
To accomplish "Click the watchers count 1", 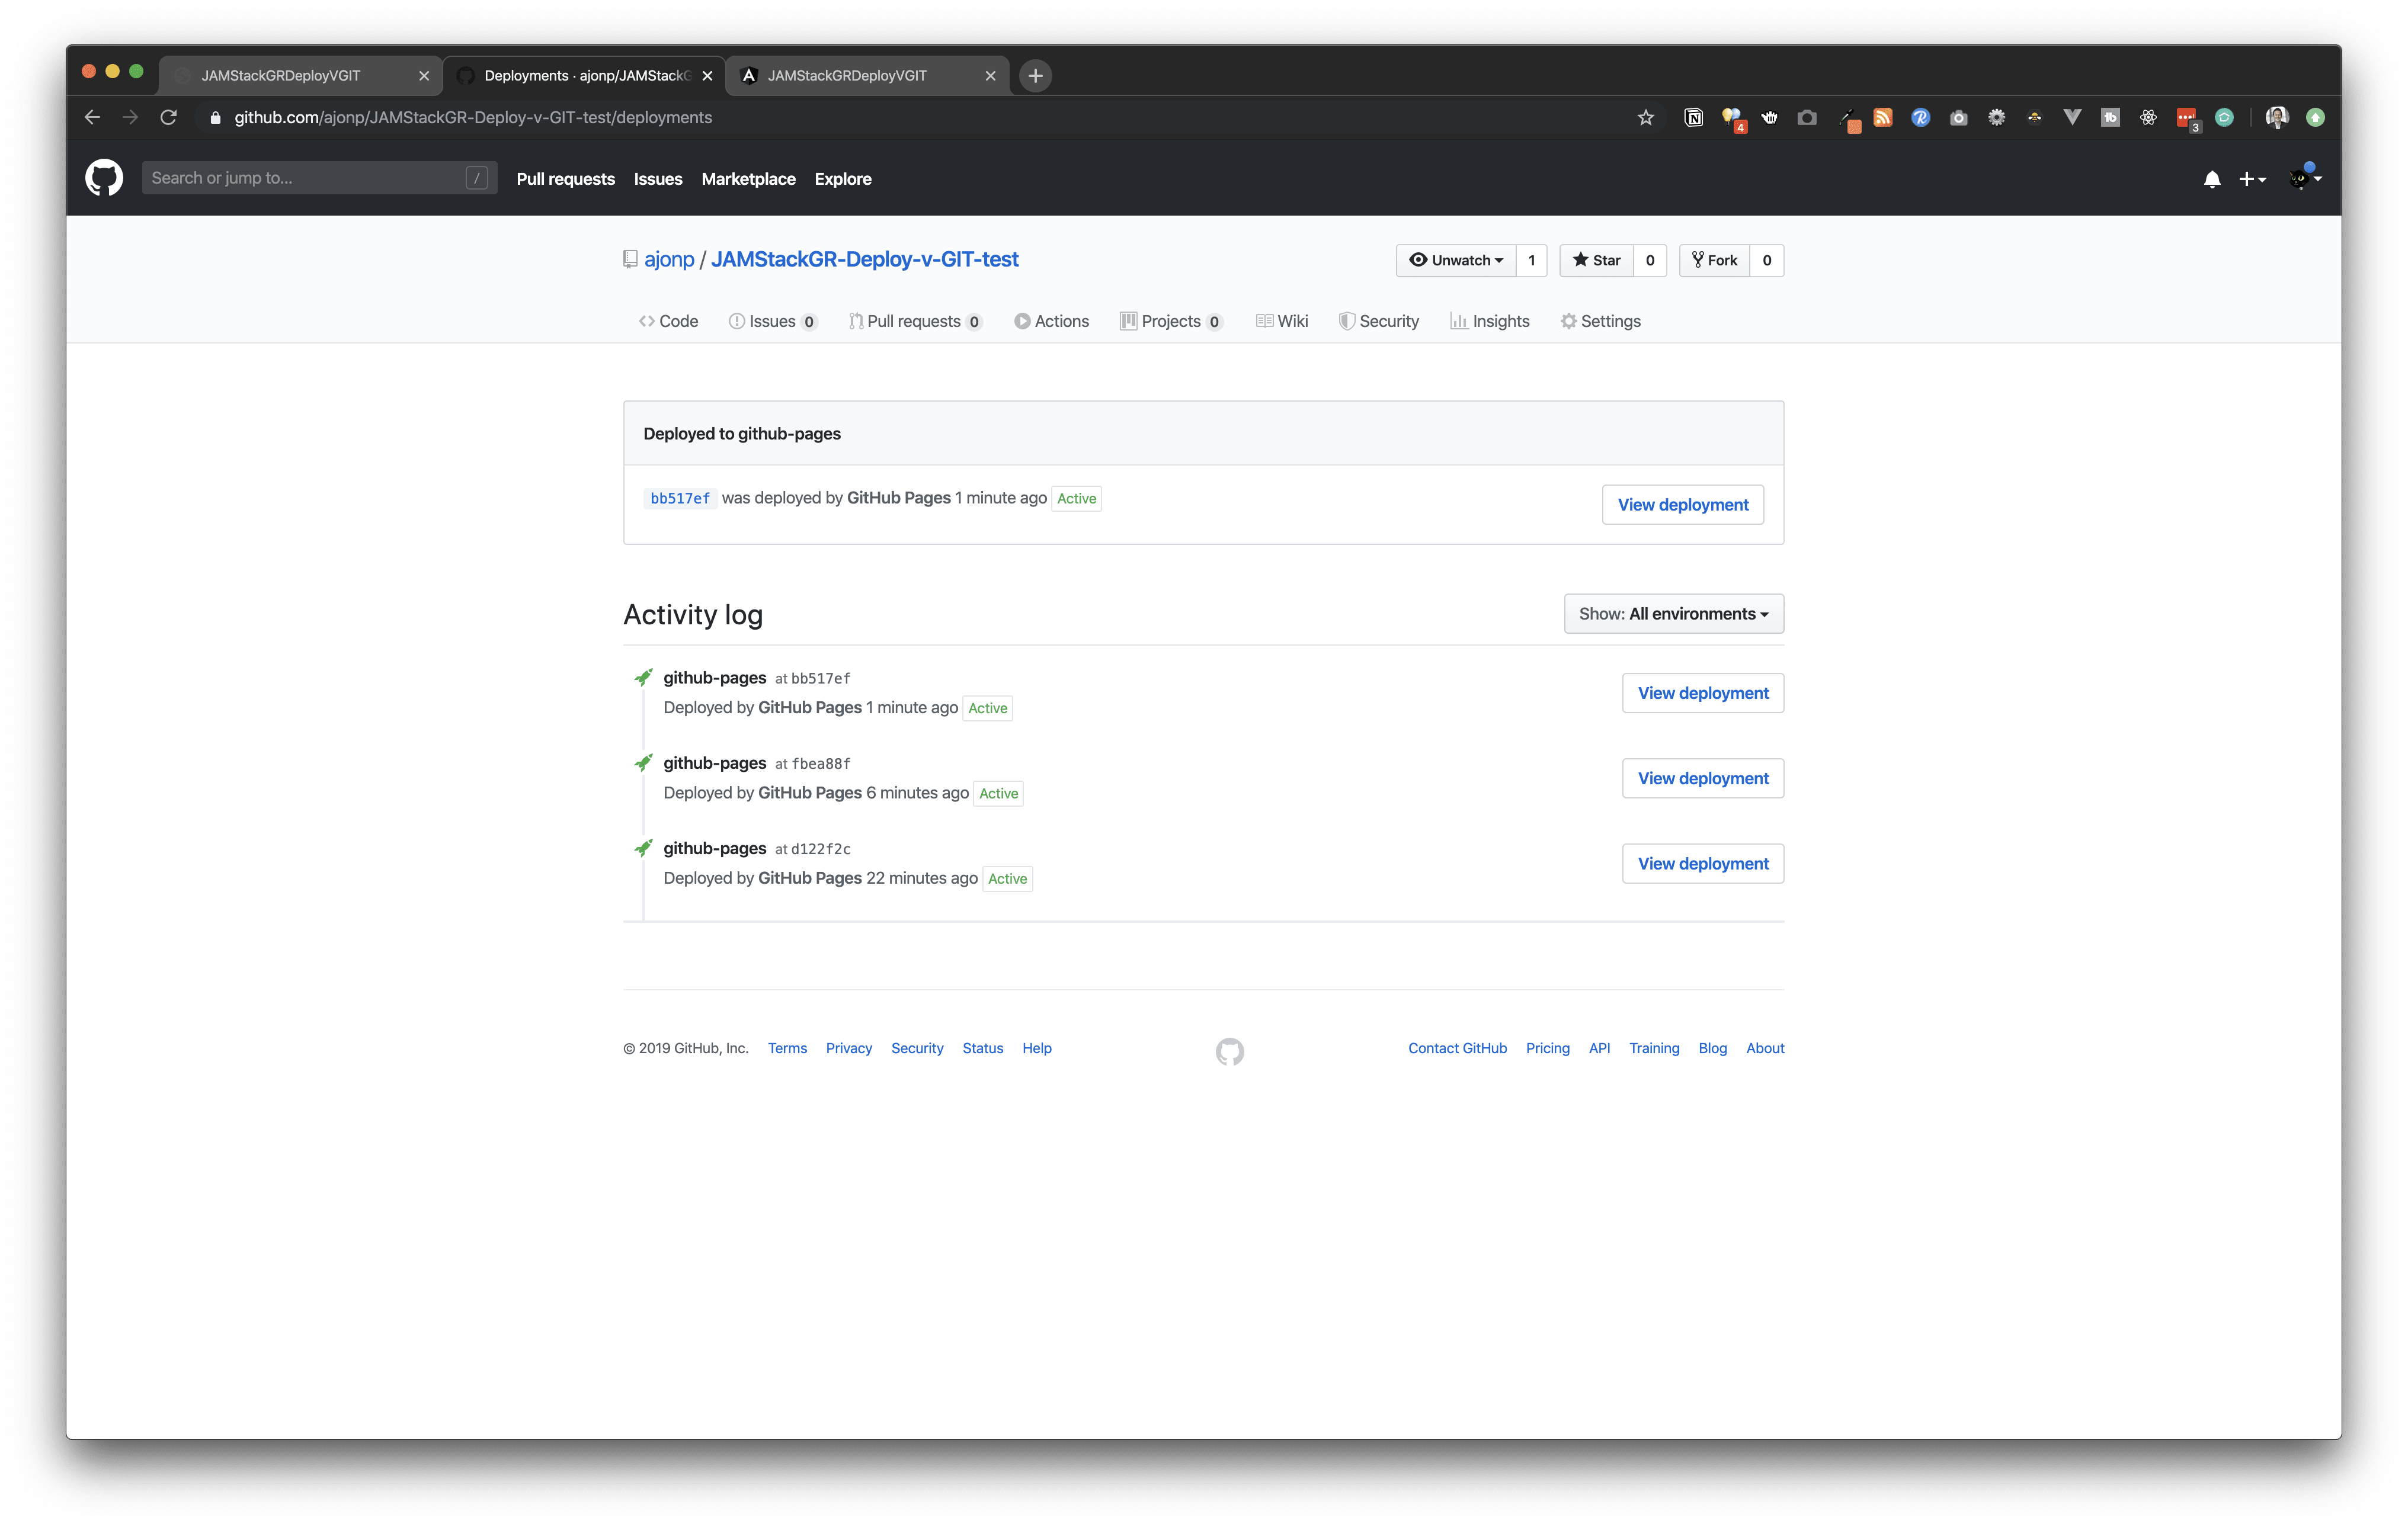I will pos(1531,260).
